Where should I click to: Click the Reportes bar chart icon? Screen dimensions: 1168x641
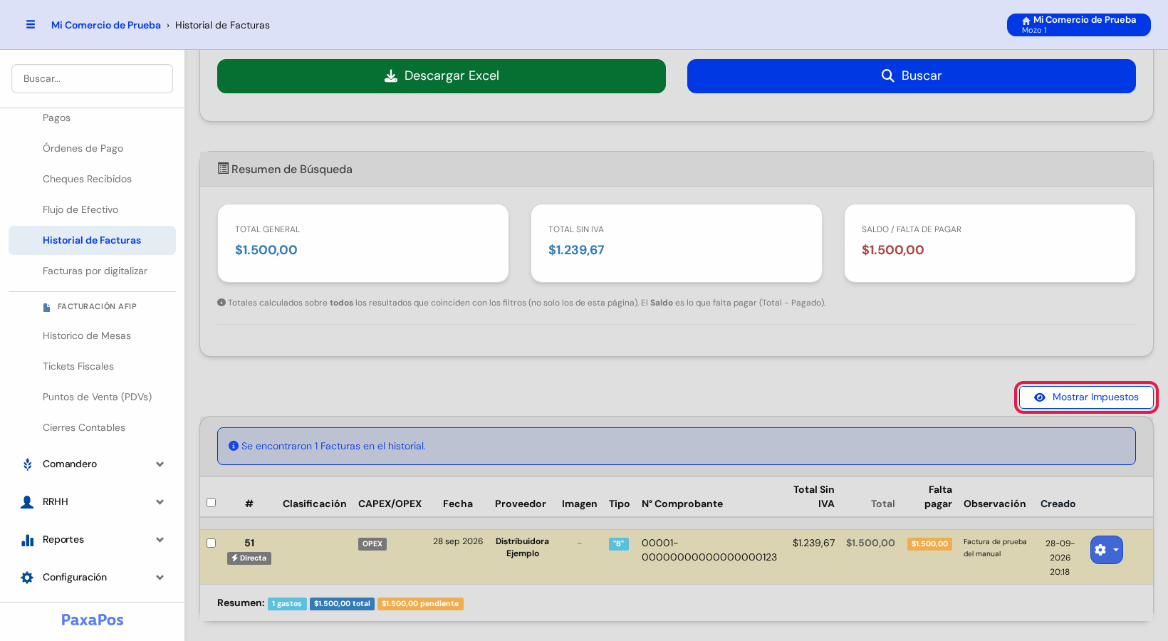click(x=27, y=540)
